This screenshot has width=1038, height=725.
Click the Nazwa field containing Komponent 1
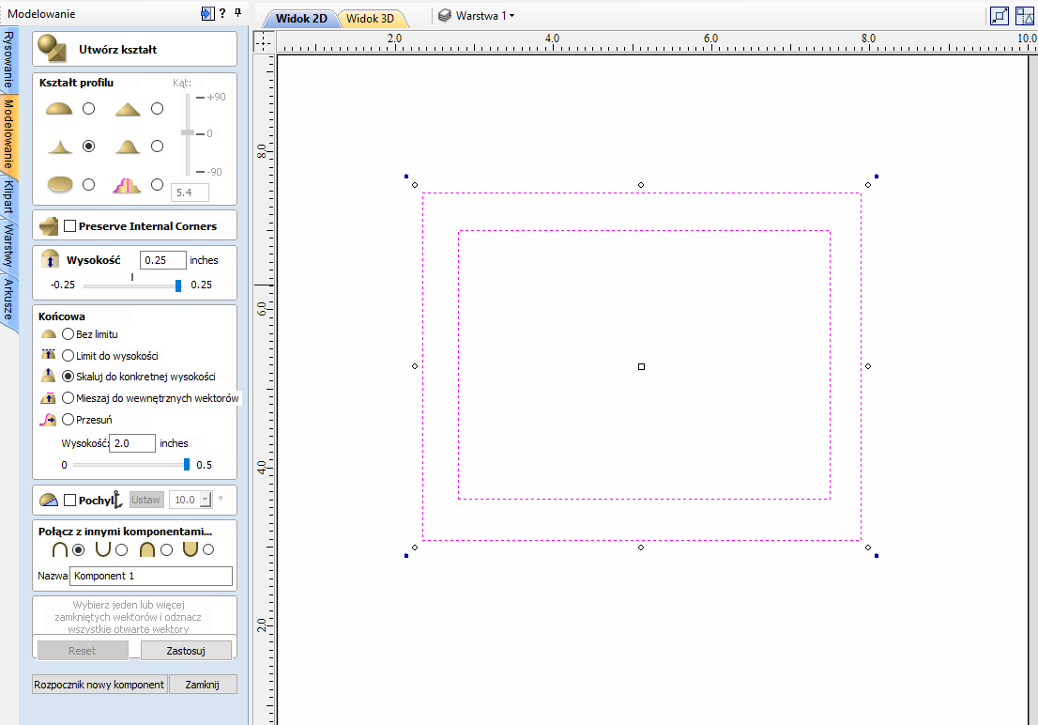point(151,576)
